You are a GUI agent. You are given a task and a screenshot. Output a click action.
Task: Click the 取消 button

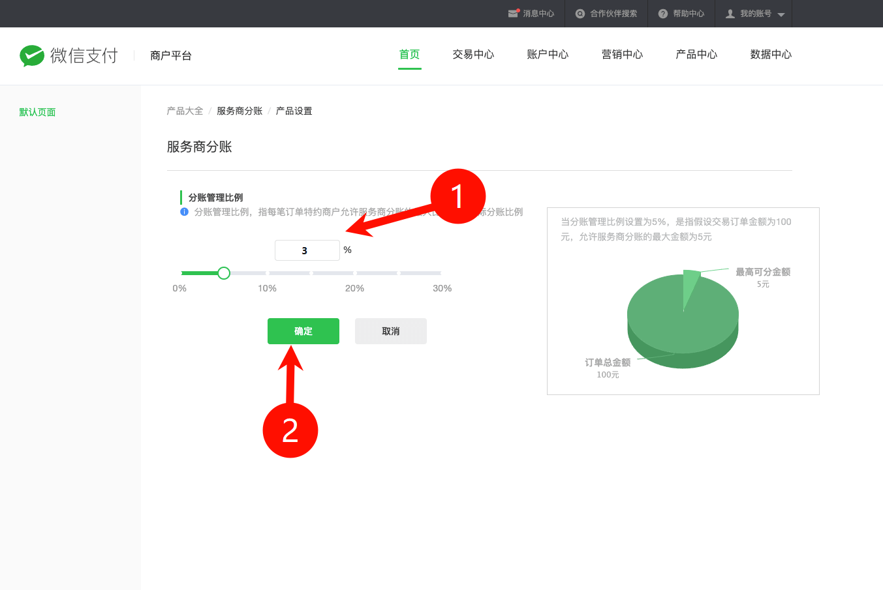coord(390,331)
